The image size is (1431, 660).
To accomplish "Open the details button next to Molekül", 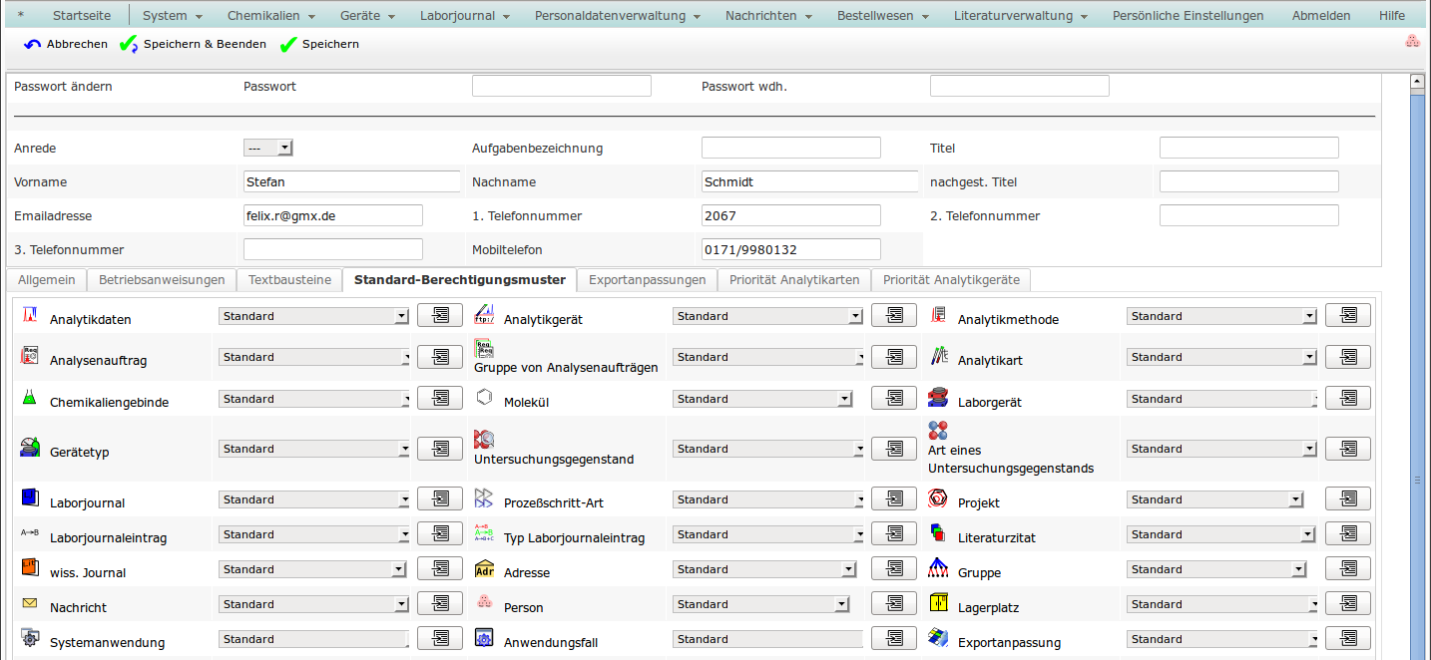I will pos(893,399).
